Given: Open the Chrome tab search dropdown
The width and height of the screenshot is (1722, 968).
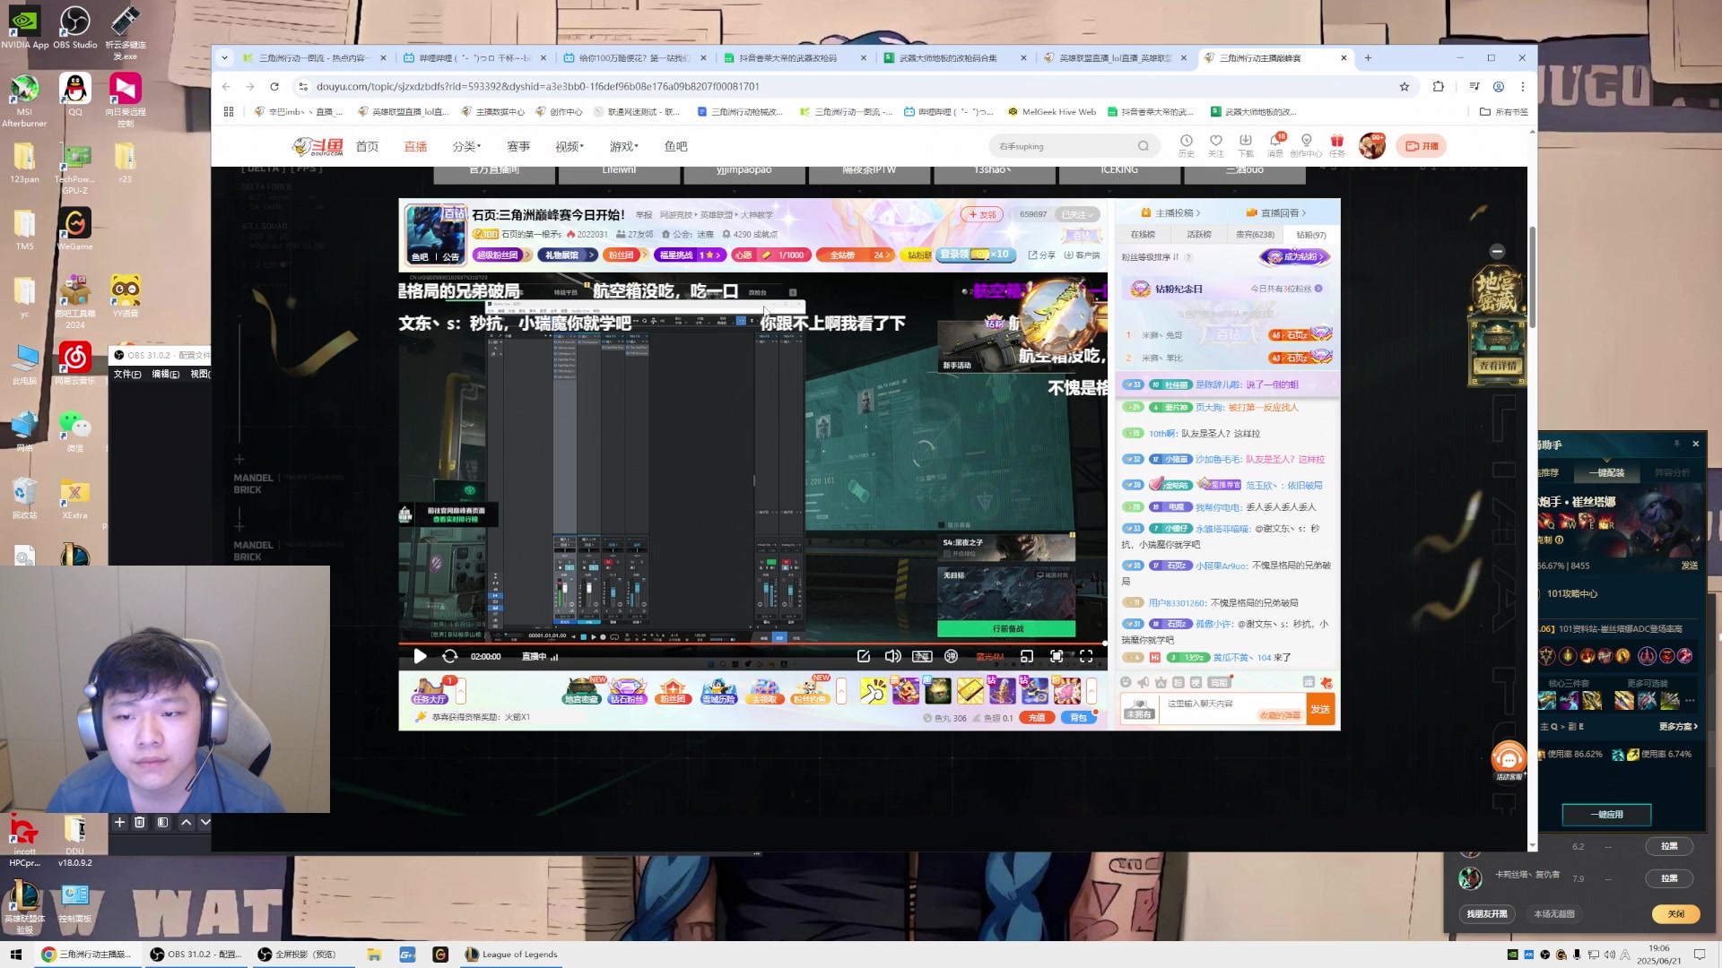Looking at the screenshot, I should pos(224,57).
